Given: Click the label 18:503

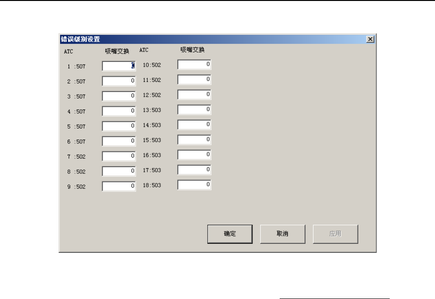Looking at the screenshot, I should click(x=152, y=185).
